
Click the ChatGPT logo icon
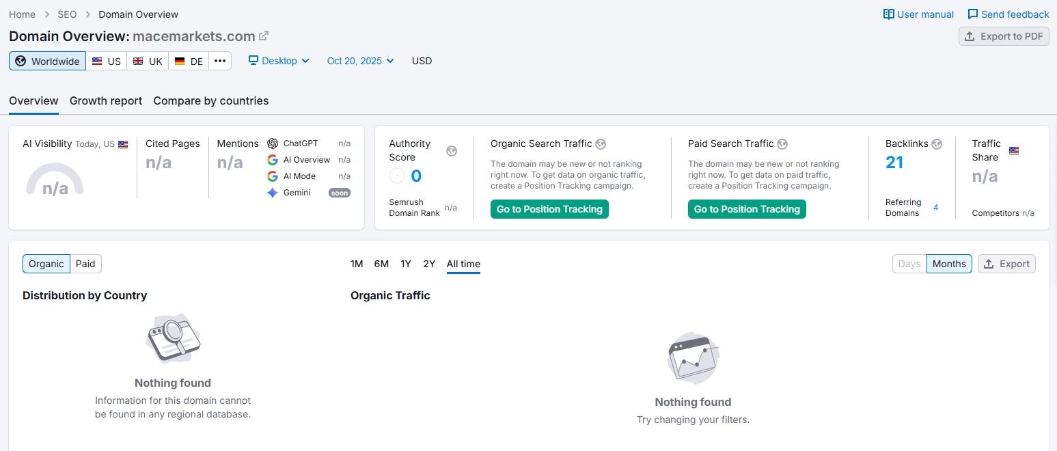click(x=273, y=143)
